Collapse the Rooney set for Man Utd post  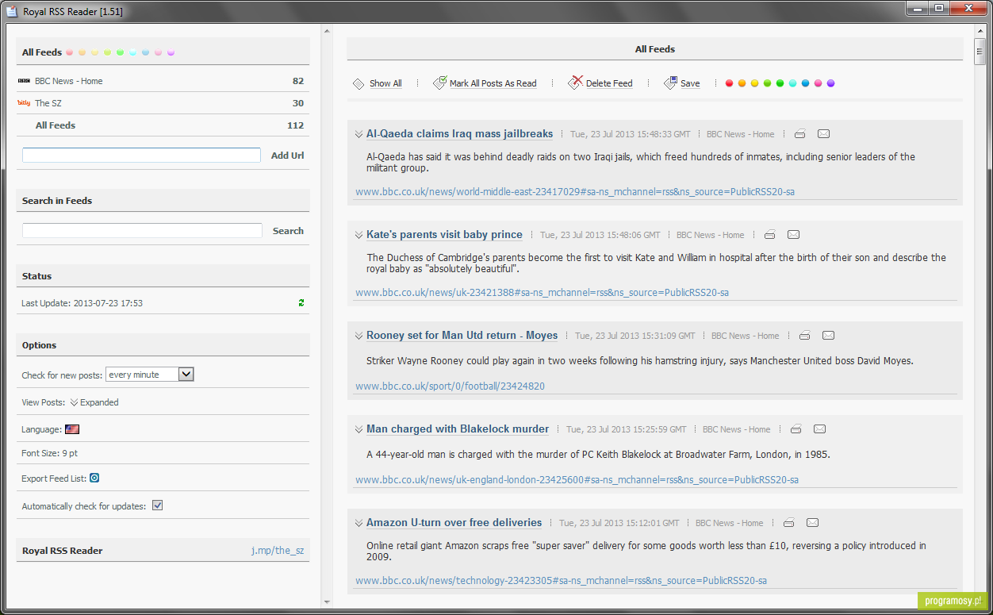pos(358,336)
